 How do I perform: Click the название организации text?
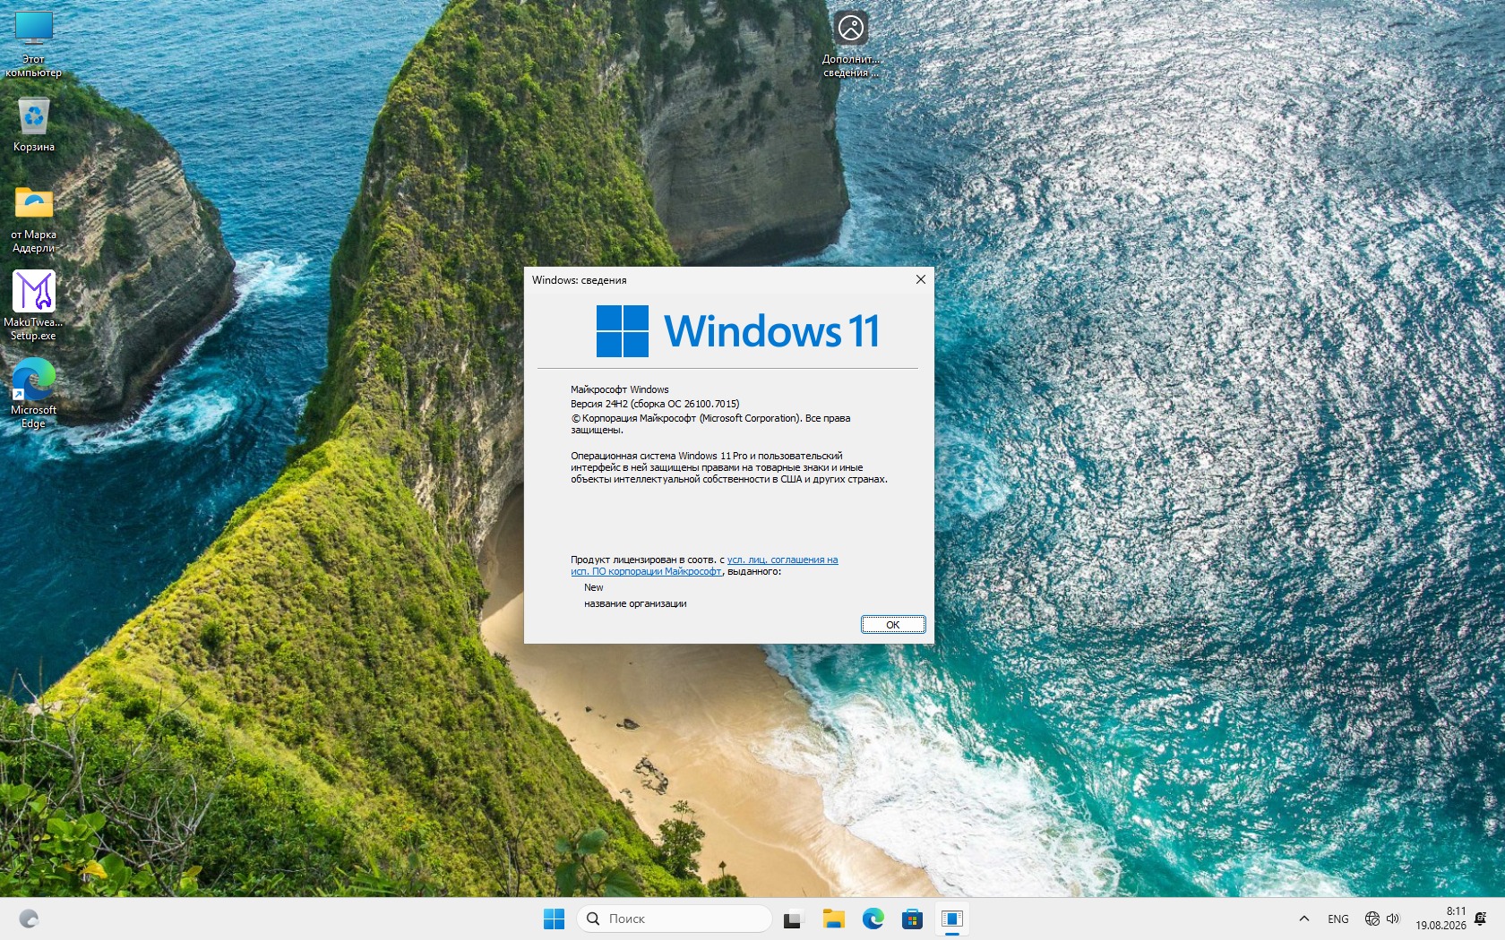635,603
